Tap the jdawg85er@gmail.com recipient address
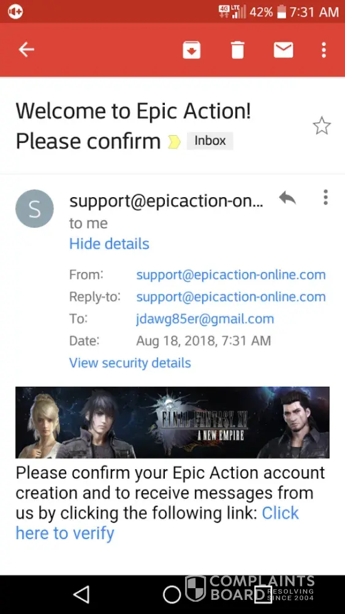The width and height of the screenshot is (345, 614). pos(205,319)
